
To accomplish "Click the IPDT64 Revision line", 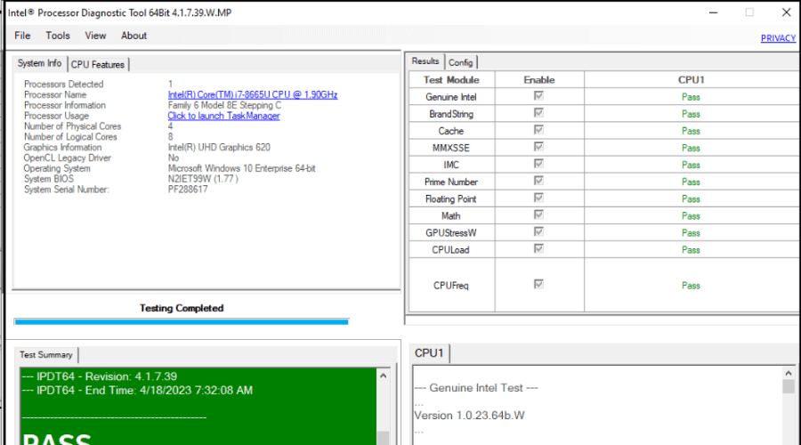I will tap(100, 376).
